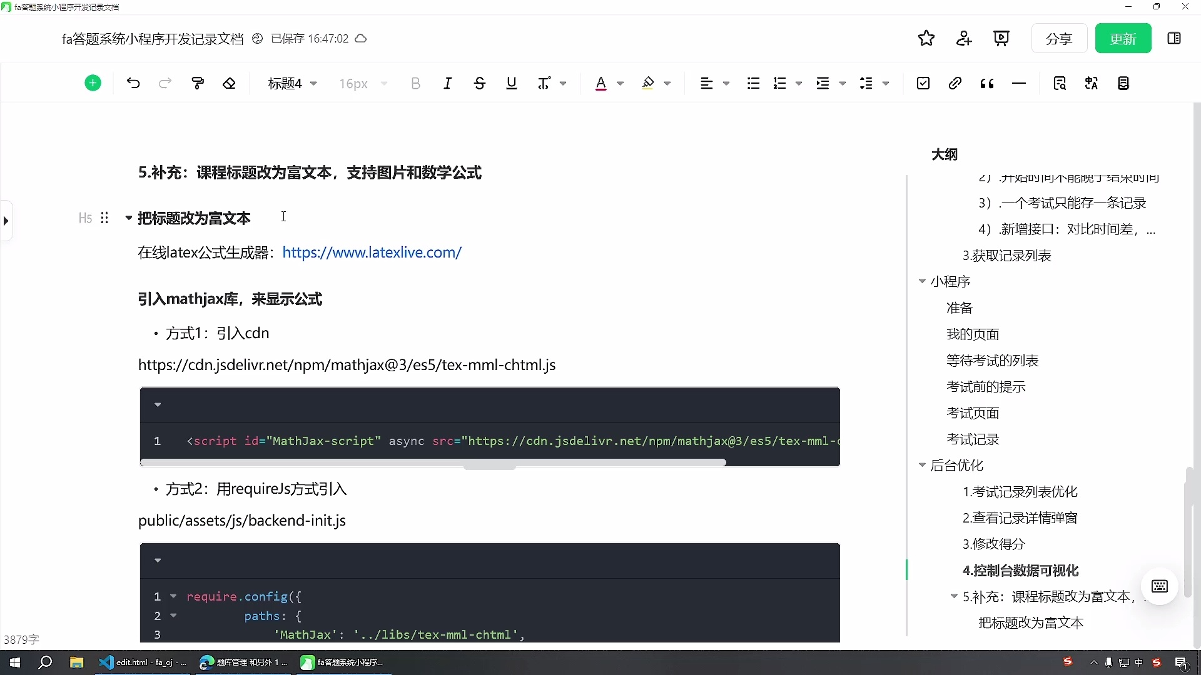Collapse the 小程序 outline section
Screen dimensions: 1201x675
coord(922,281)
